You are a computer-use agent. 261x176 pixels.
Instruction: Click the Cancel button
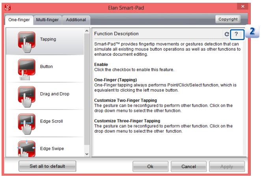click(x=188, y=167)
